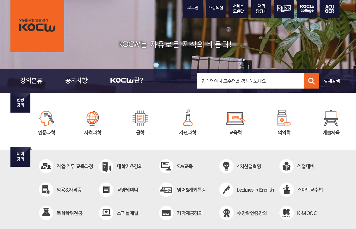
Task: Click 임용&자격증 document icon
Action: [46, 190]
